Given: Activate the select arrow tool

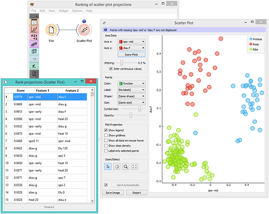Looking at the screenshot, I should click(x=108, y=167).
